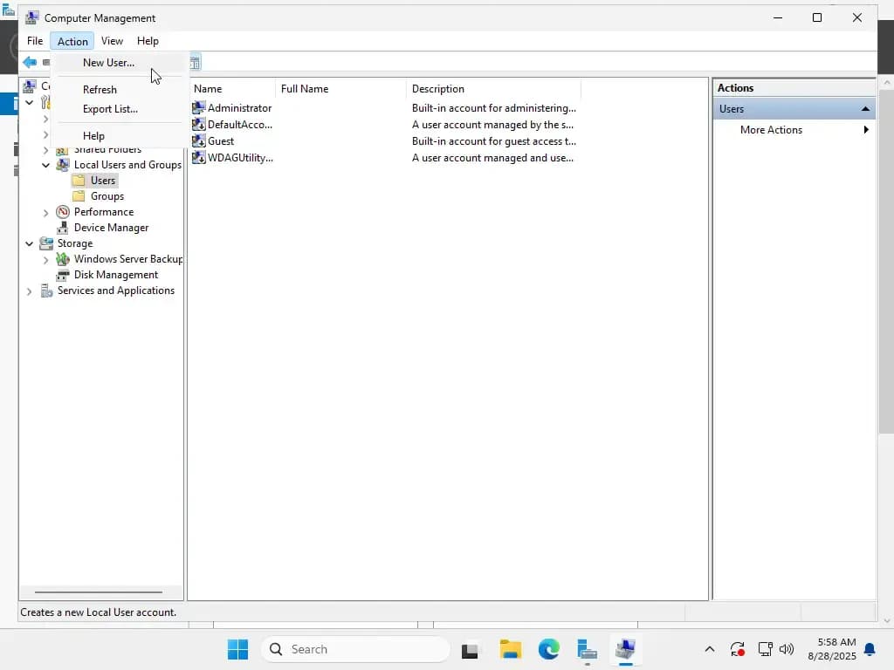Click the blue Back arrow toolbar icon
Image resolution: width=894 pixels, height=670 pixels.
pos(30,62)
